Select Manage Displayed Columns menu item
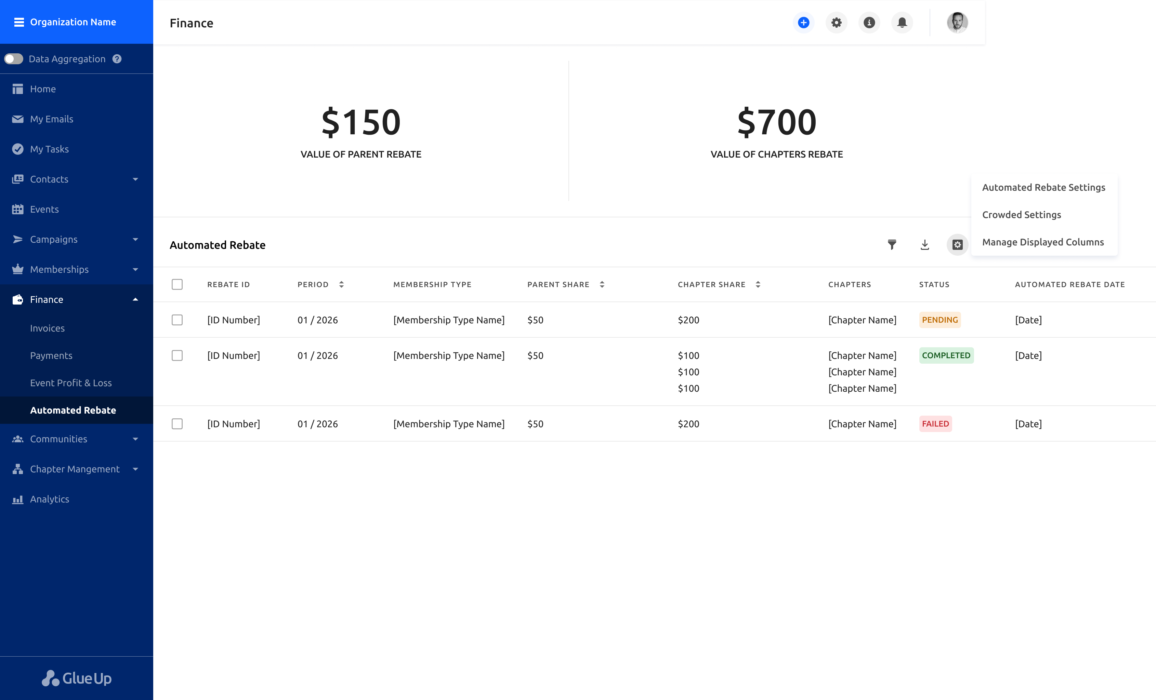1156x700 pixels. (1044, 242)
